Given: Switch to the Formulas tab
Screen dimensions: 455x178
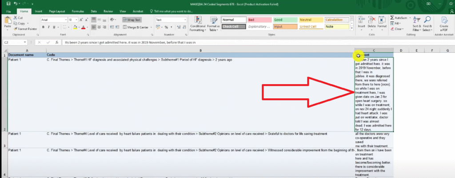Looking at the screenshot, I should pos(78,11).
